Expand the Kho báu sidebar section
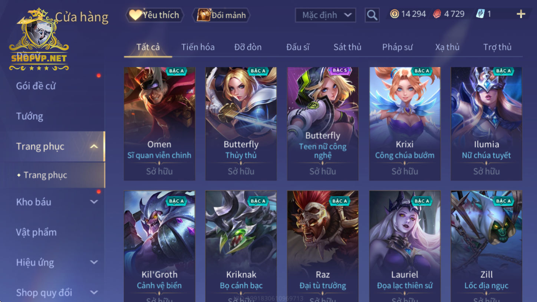Image resolution: width=537 pixels, height=302 pixels. 94,202
